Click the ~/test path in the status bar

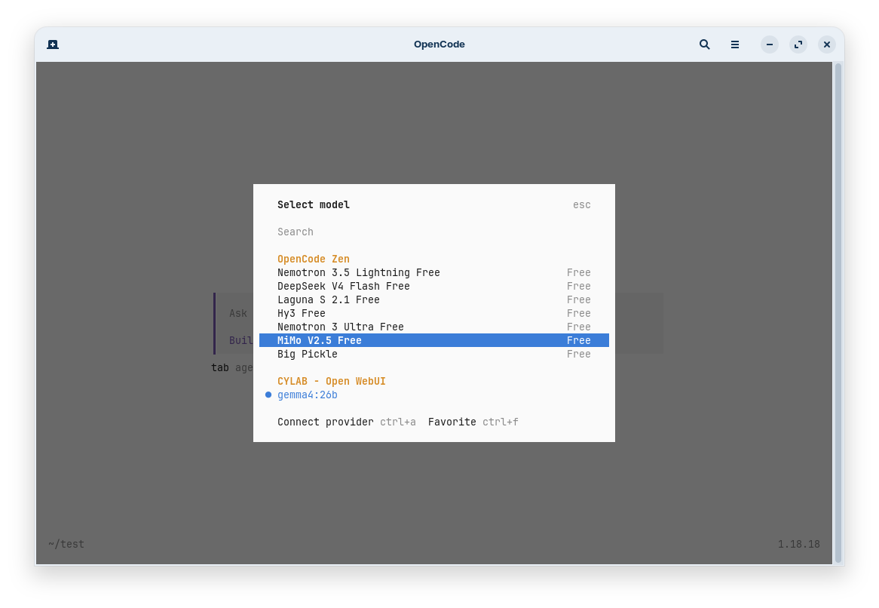coord(66,544)
